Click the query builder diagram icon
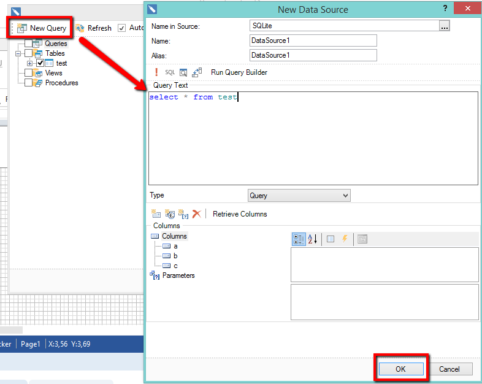 [197, 72]
